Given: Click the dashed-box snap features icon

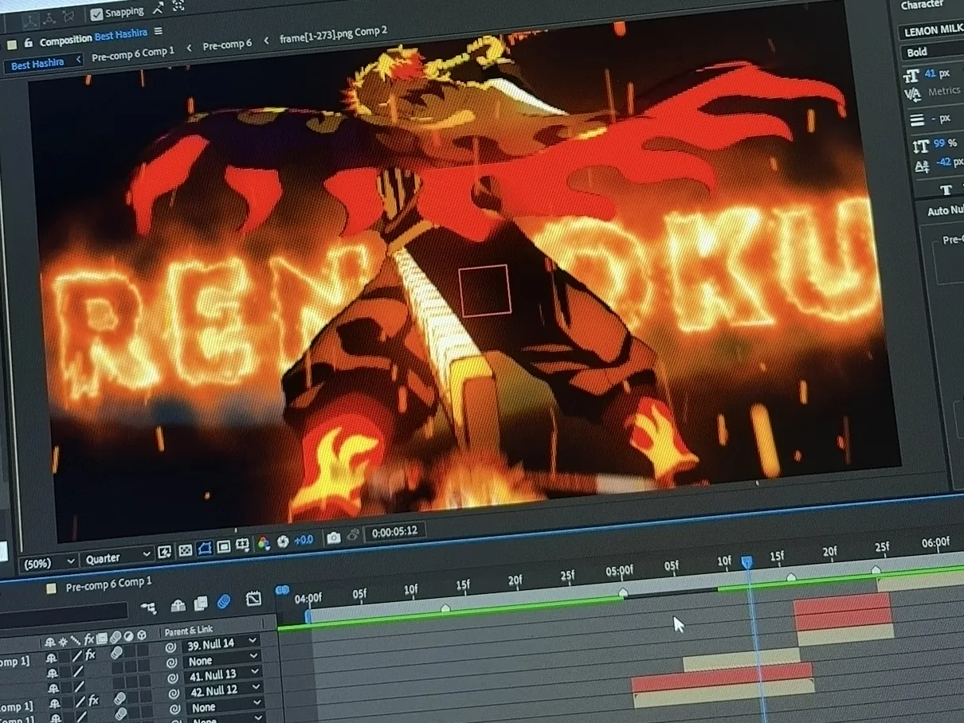Looking at the screenshot, I should click(178, 6).
